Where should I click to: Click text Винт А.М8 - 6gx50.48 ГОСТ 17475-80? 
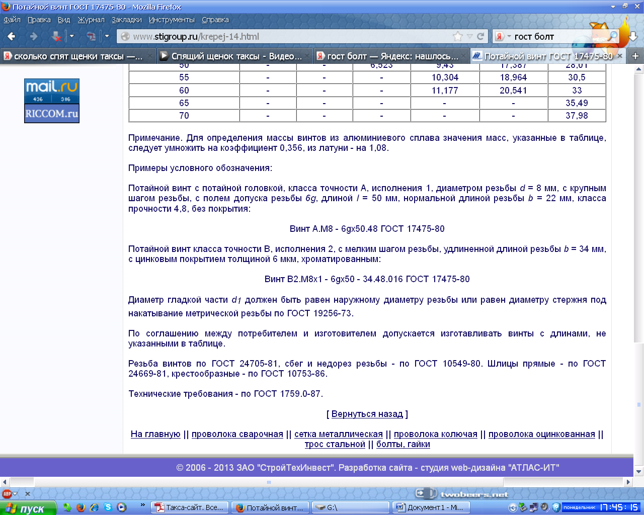pyautogui.click(x=367, y=229)
